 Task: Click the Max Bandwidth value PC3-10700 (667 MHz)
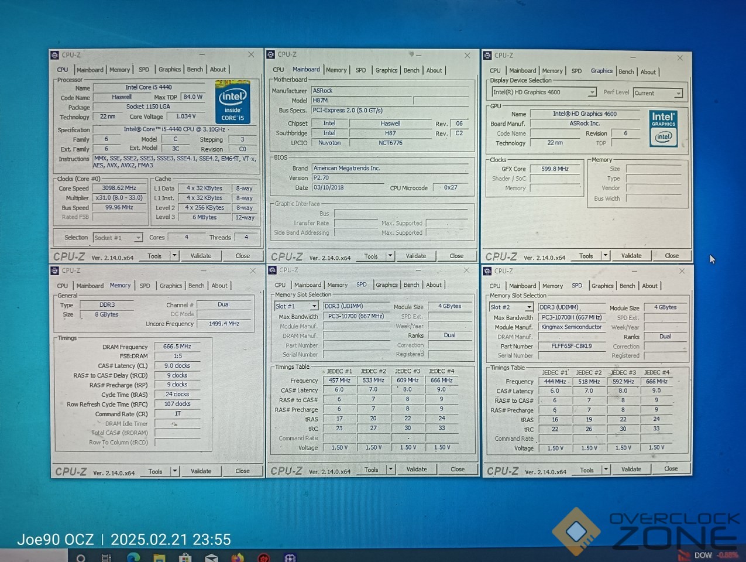click(356, 316)
